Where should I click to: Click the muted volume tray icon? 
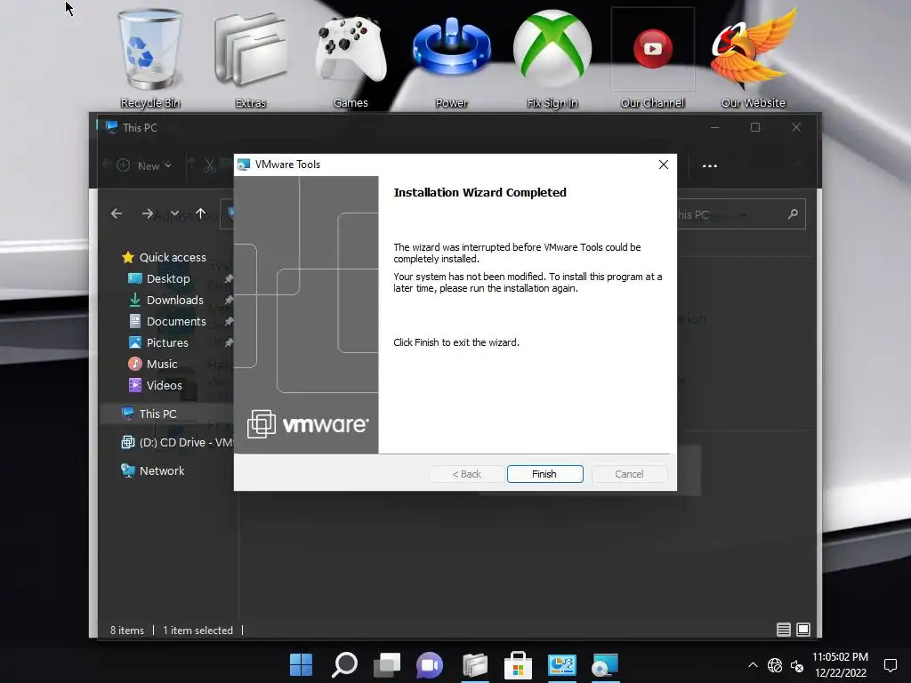pyautogui.click(x=797, y=665)
